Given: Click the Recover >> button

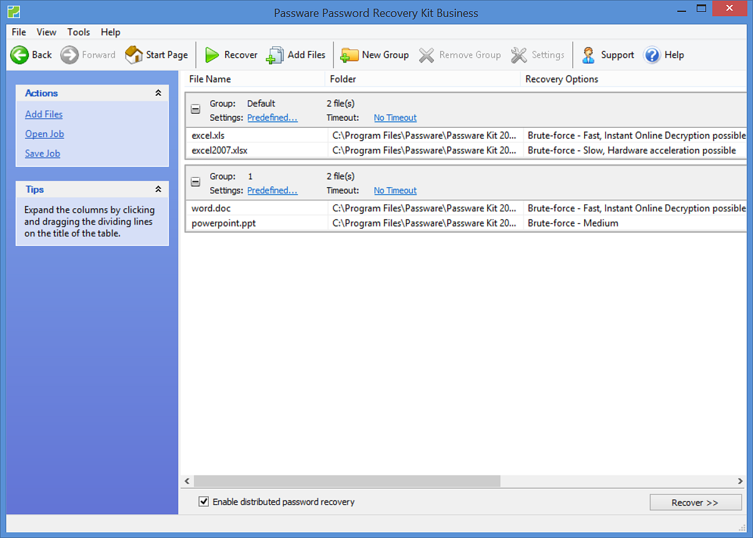Looking at the screenshot, I should [695, 502].
